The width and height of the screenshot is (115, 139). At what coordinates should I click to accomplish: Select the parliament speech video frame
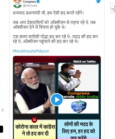34,88
